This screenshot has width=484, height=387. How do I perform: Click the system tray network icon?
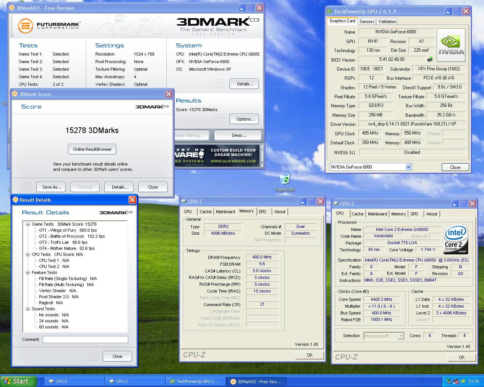point(456,381)
